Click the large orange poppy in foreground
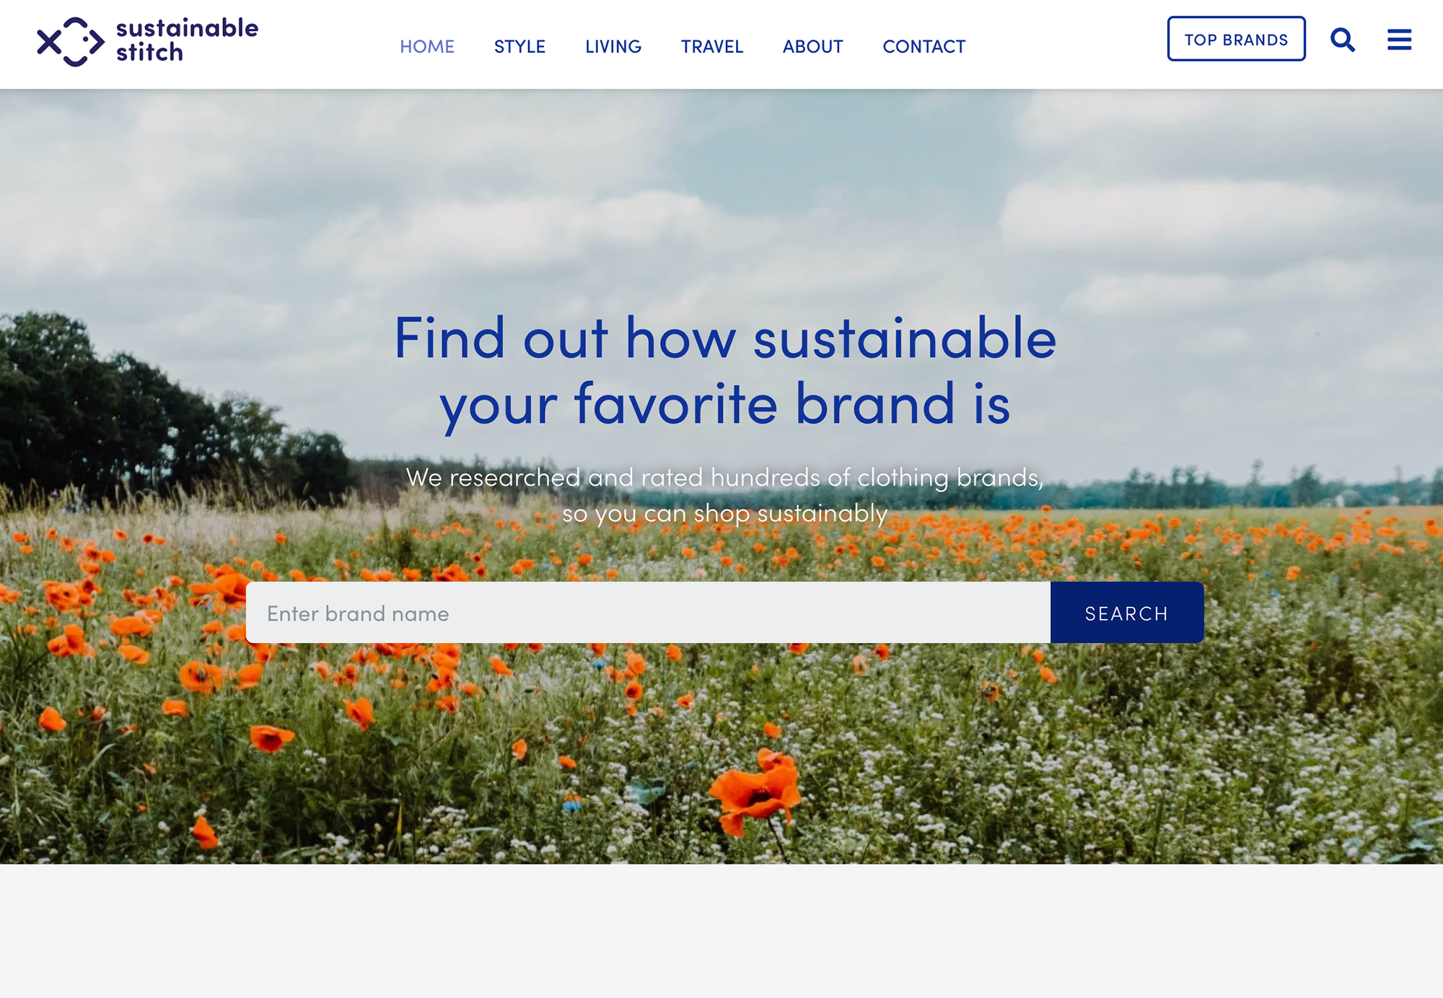 (x=756, y=791)
